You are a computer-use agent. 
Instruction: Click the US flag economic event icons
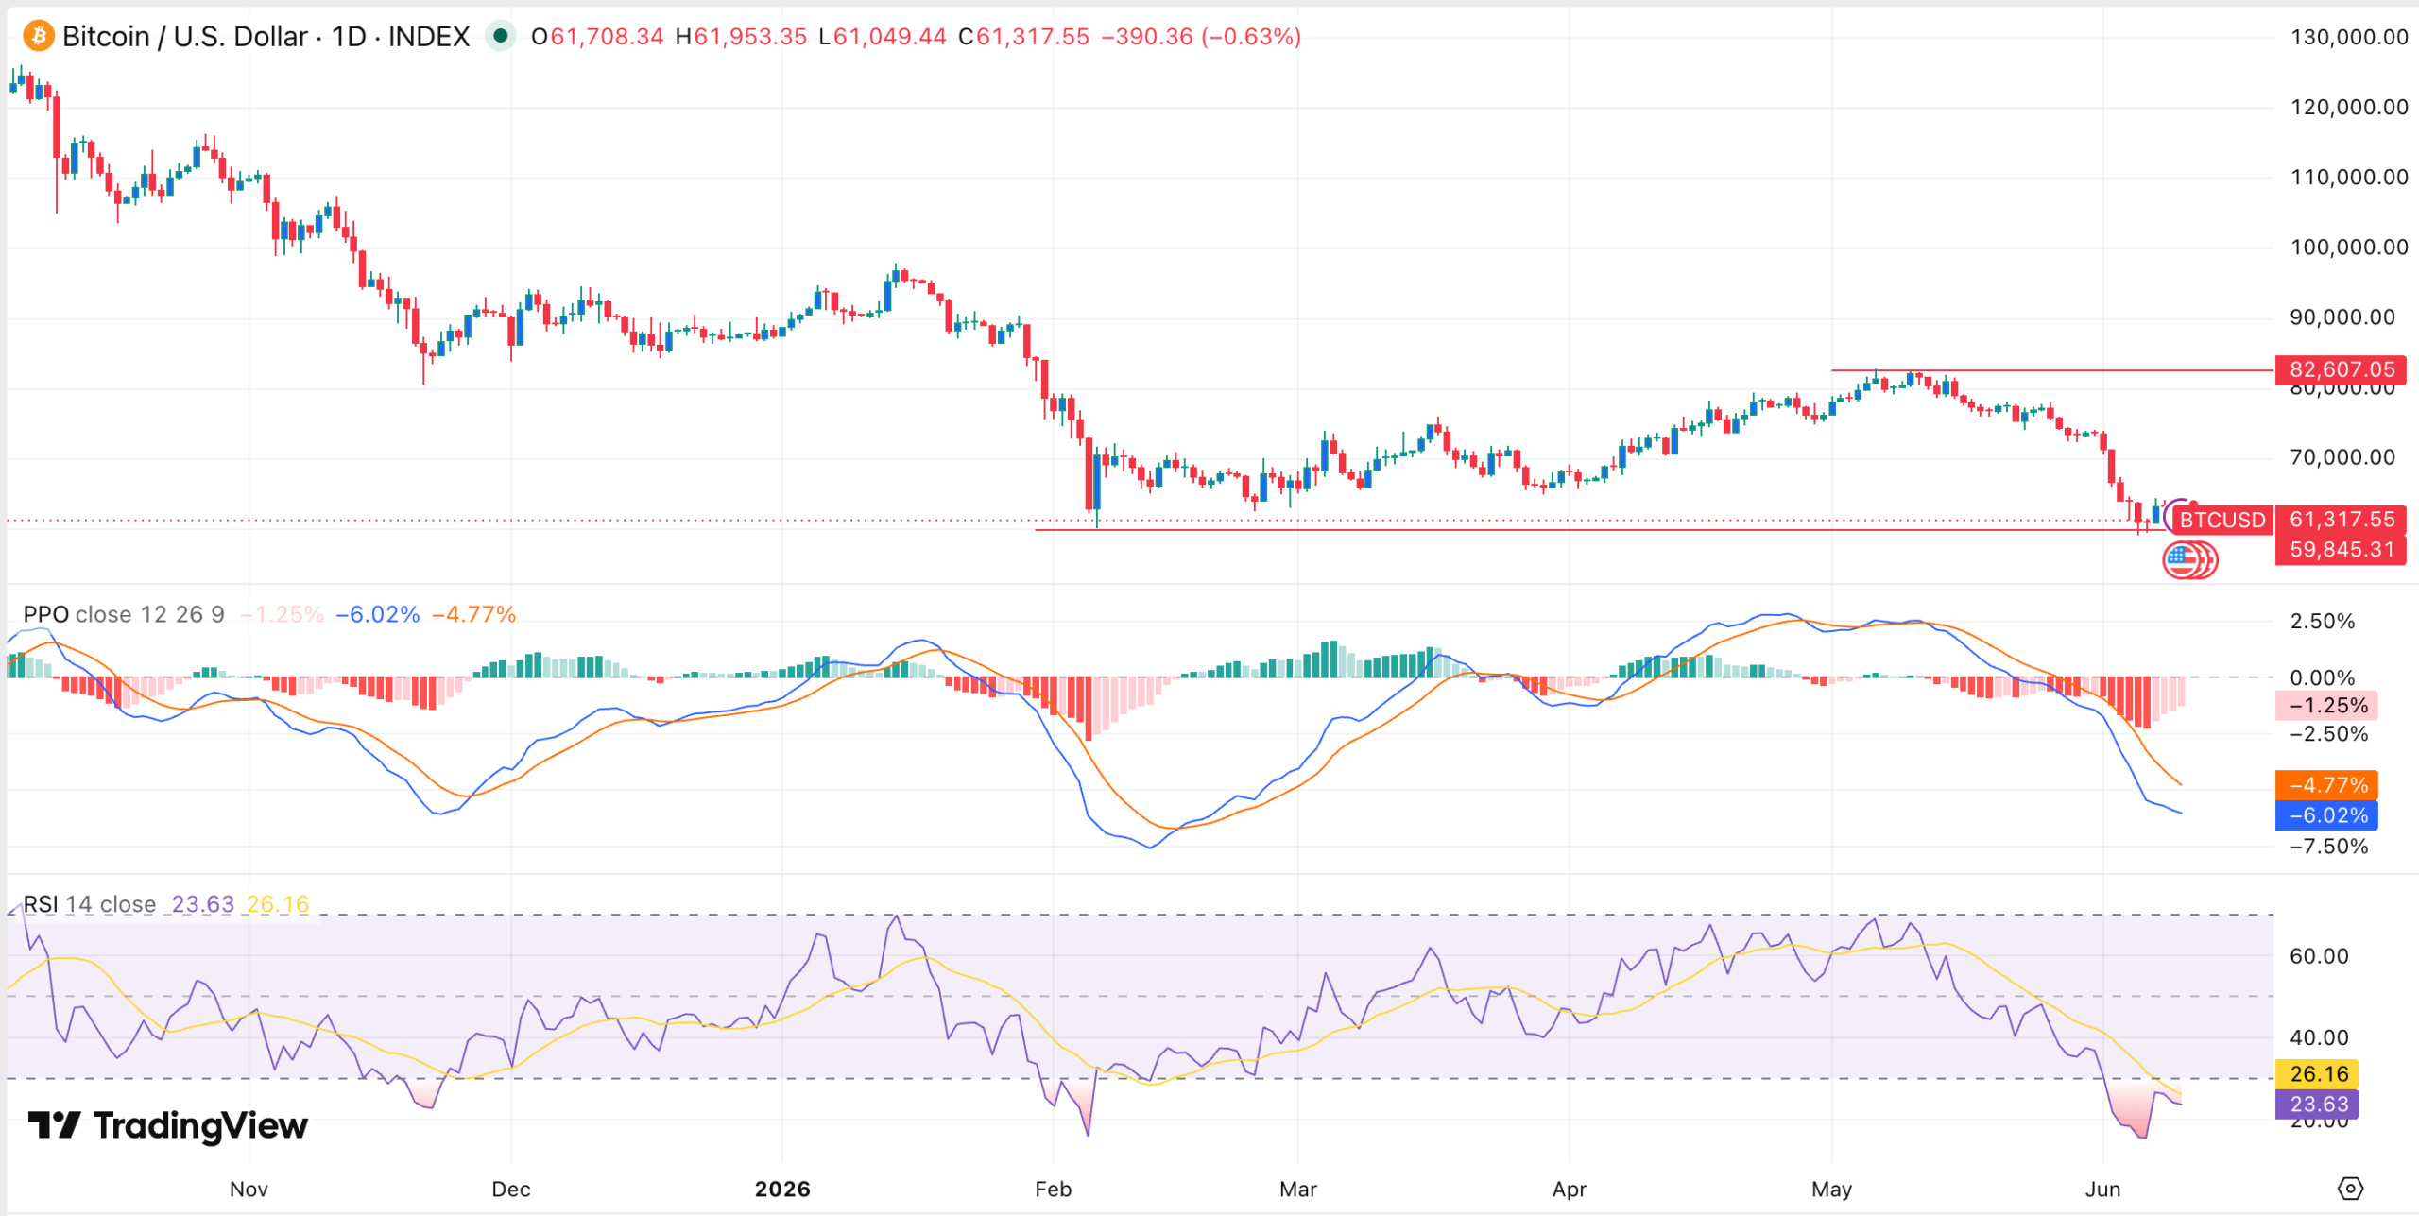(2189, 559)
